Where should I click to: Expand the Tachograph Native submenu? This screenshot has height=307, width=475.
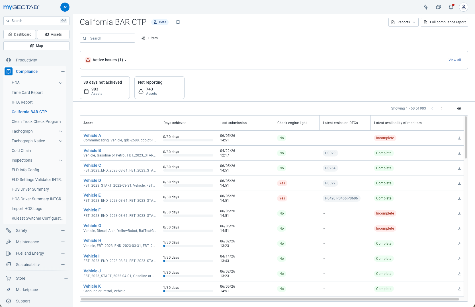[61, 141]
